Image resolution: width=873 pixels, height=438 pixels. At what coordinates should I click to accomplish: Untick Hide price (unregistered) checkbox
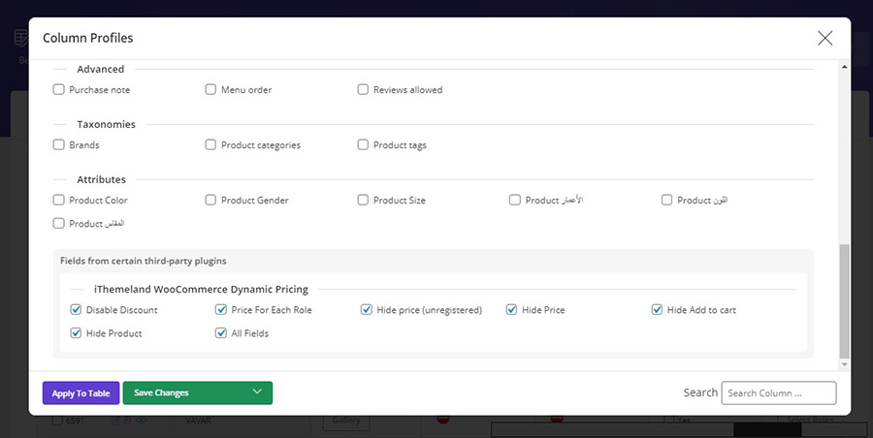367,309
